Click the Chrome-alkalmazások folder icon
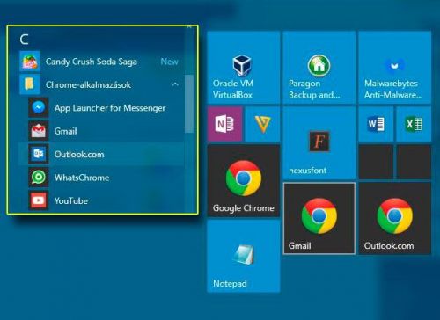440x320 pixels. coord(30,84)
